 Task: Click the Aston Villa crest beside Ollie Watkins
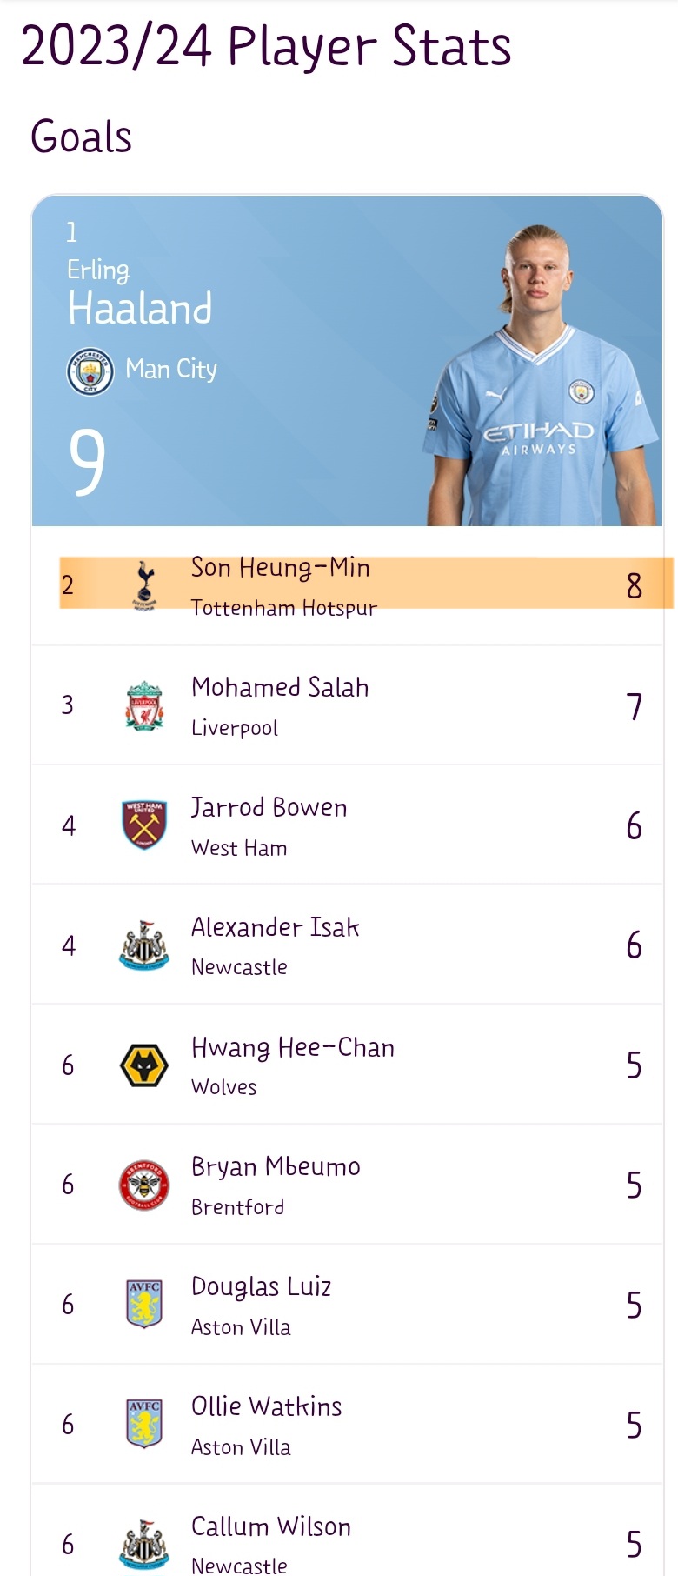pos(144,1424)
